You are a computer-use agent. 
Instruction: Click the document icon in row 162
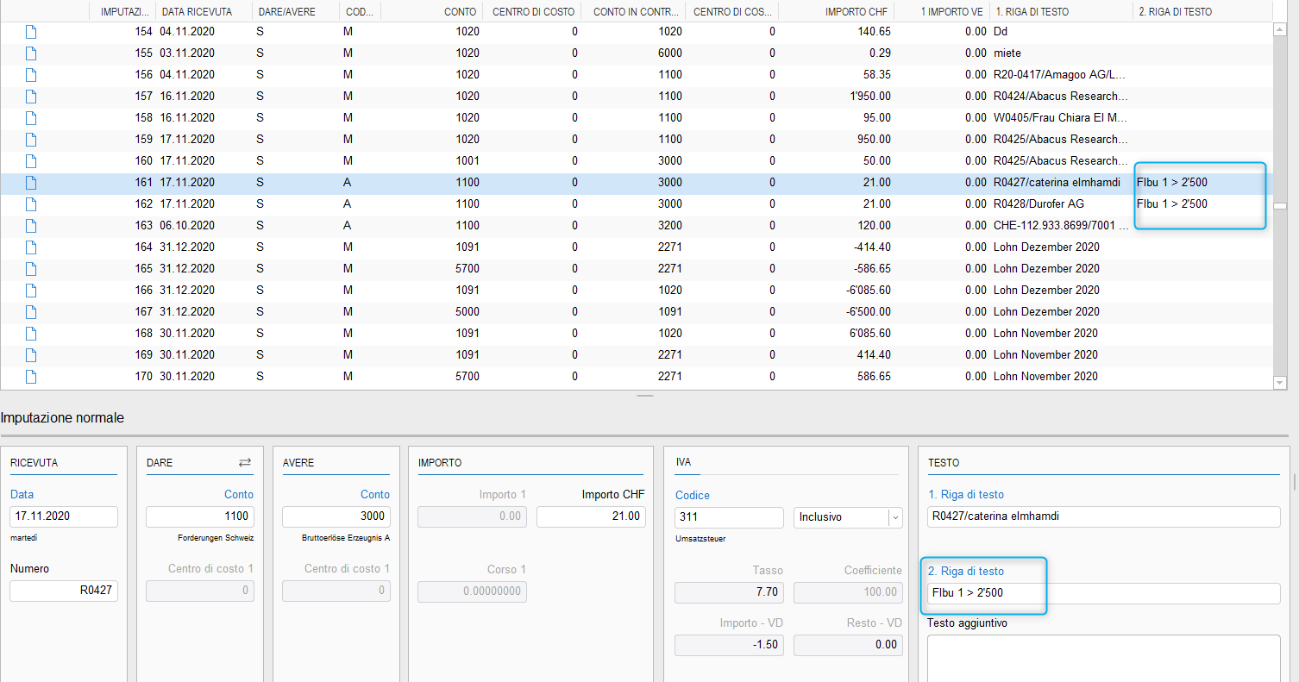[x=31, y=203]
